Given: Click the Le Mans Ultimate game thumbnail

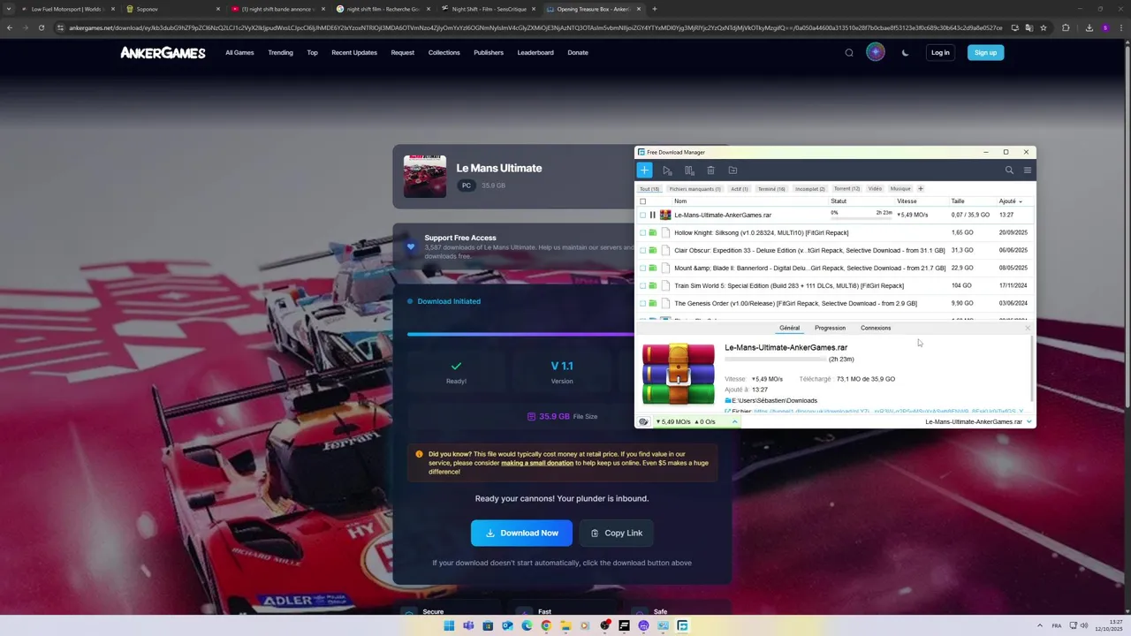Looking at the screenshot, I should [x=425, y=176].
